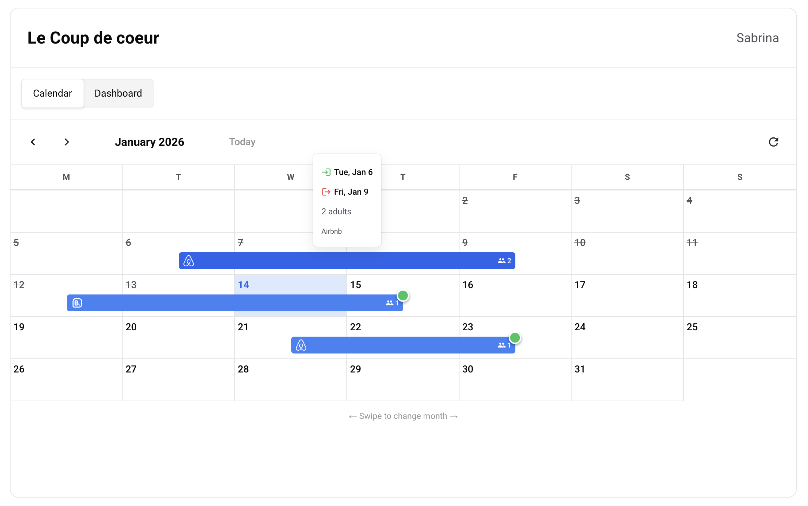This screenshot has height=506, width=808.
Task: Click green status dot on Jan 23 booking
Action: click(515, 338)
